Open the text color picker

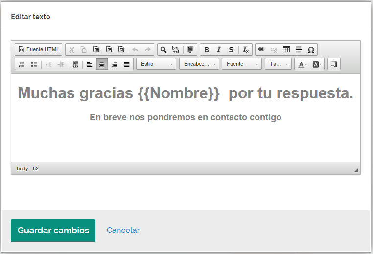click(303, 64)
